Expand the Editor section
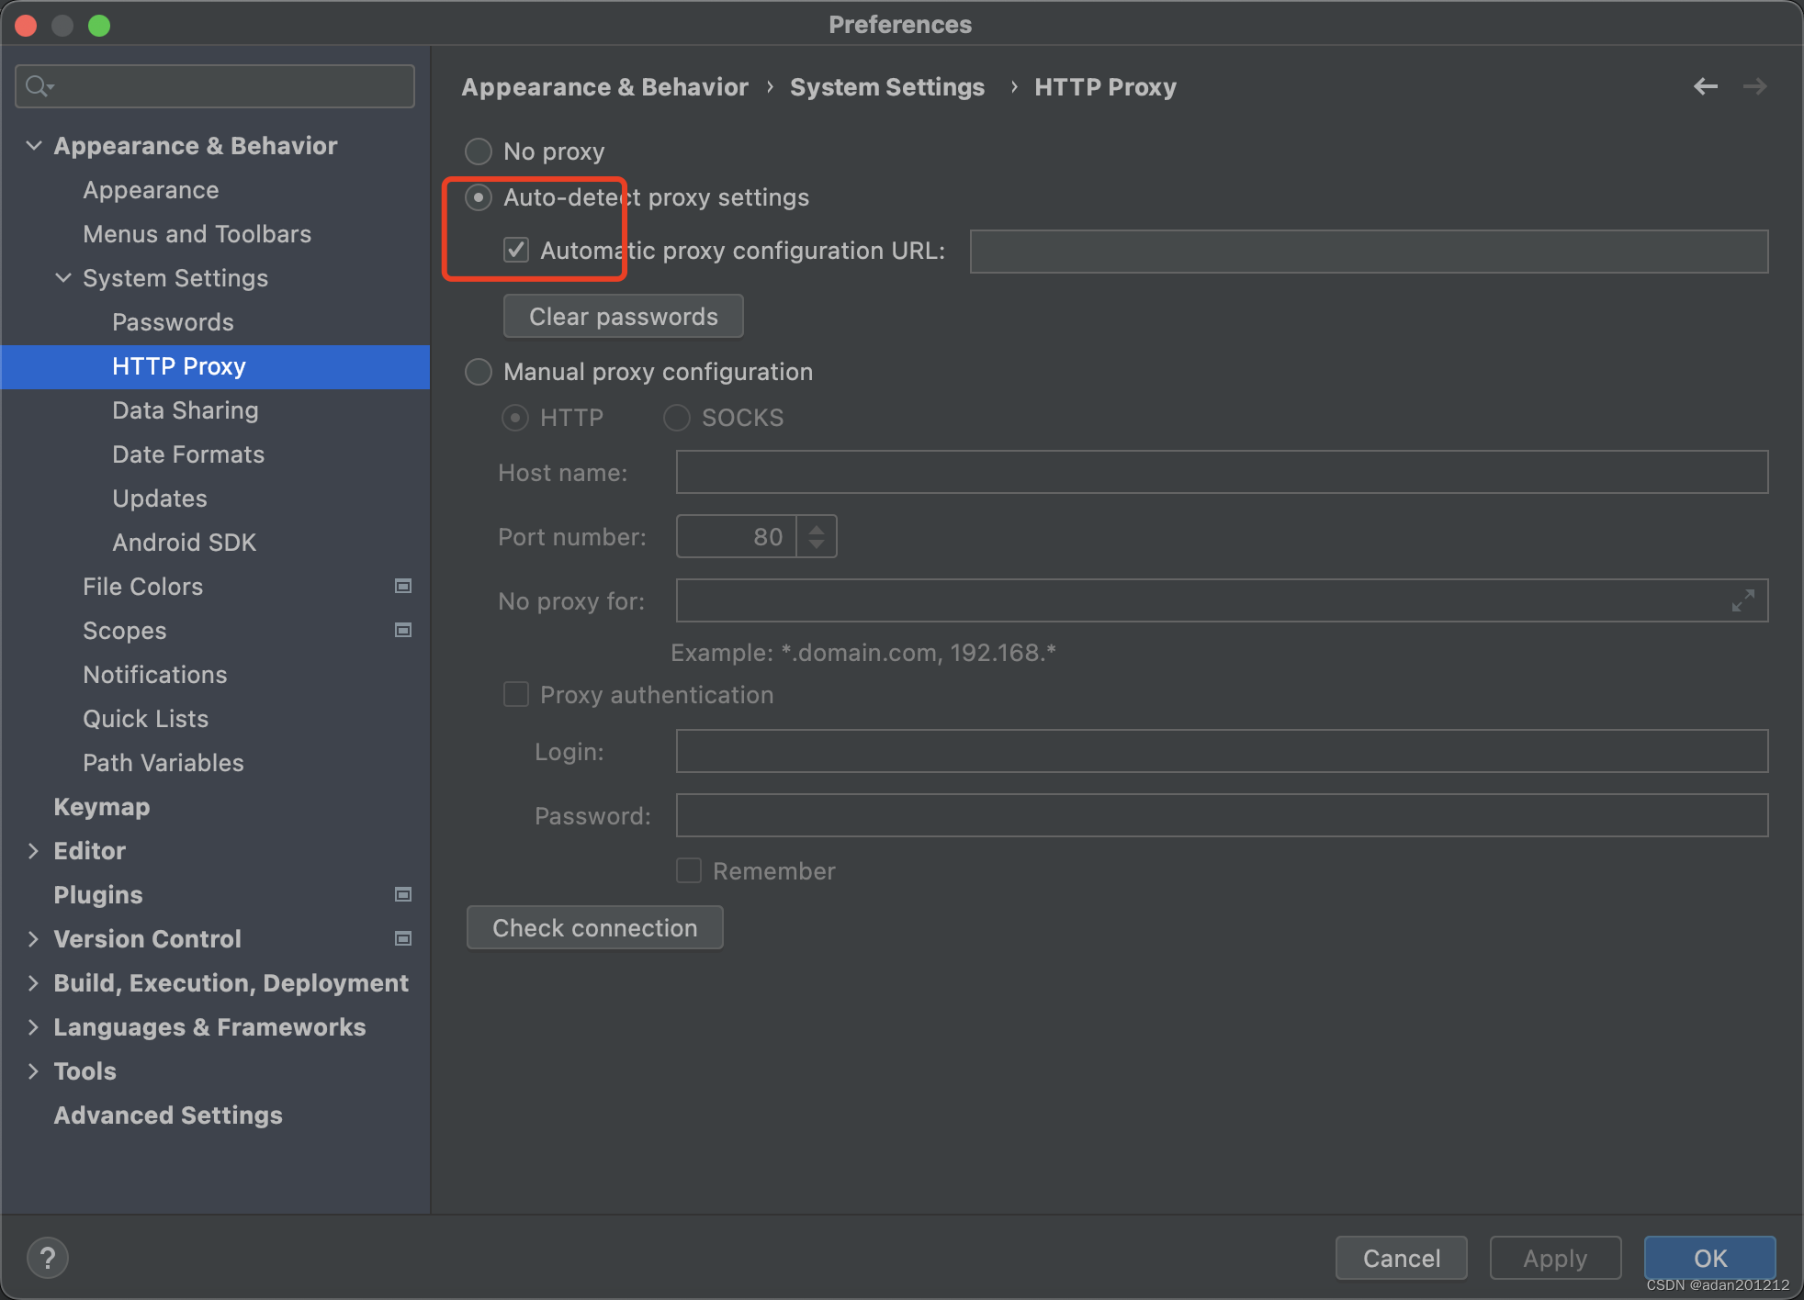Image resolution: width=1804 pixels, height=1300 pixels. 34,851
